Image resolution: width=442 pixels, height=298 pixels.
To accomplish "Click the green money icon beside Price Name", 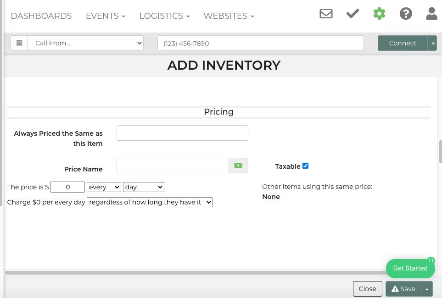I will [x=238, y=166].
